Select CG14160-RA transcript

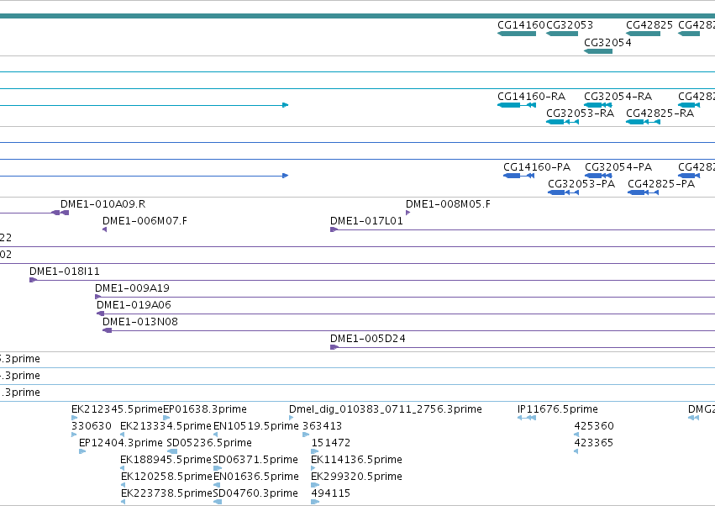(517, 105)
